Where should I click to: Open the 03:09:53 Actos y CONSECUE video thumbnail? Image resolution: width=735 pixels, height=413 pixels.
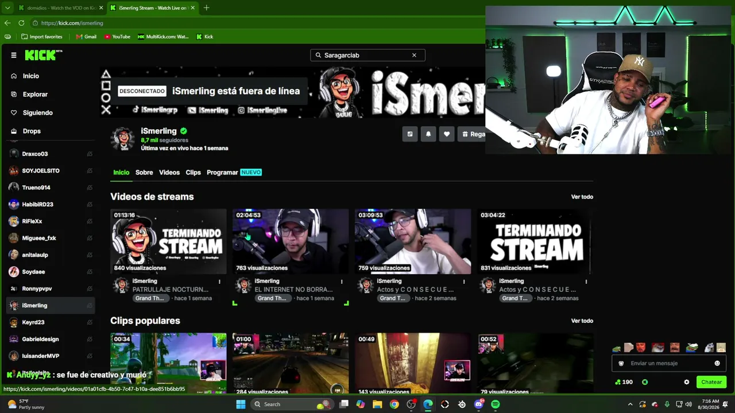pyautogui.click(x=413, y=241)
